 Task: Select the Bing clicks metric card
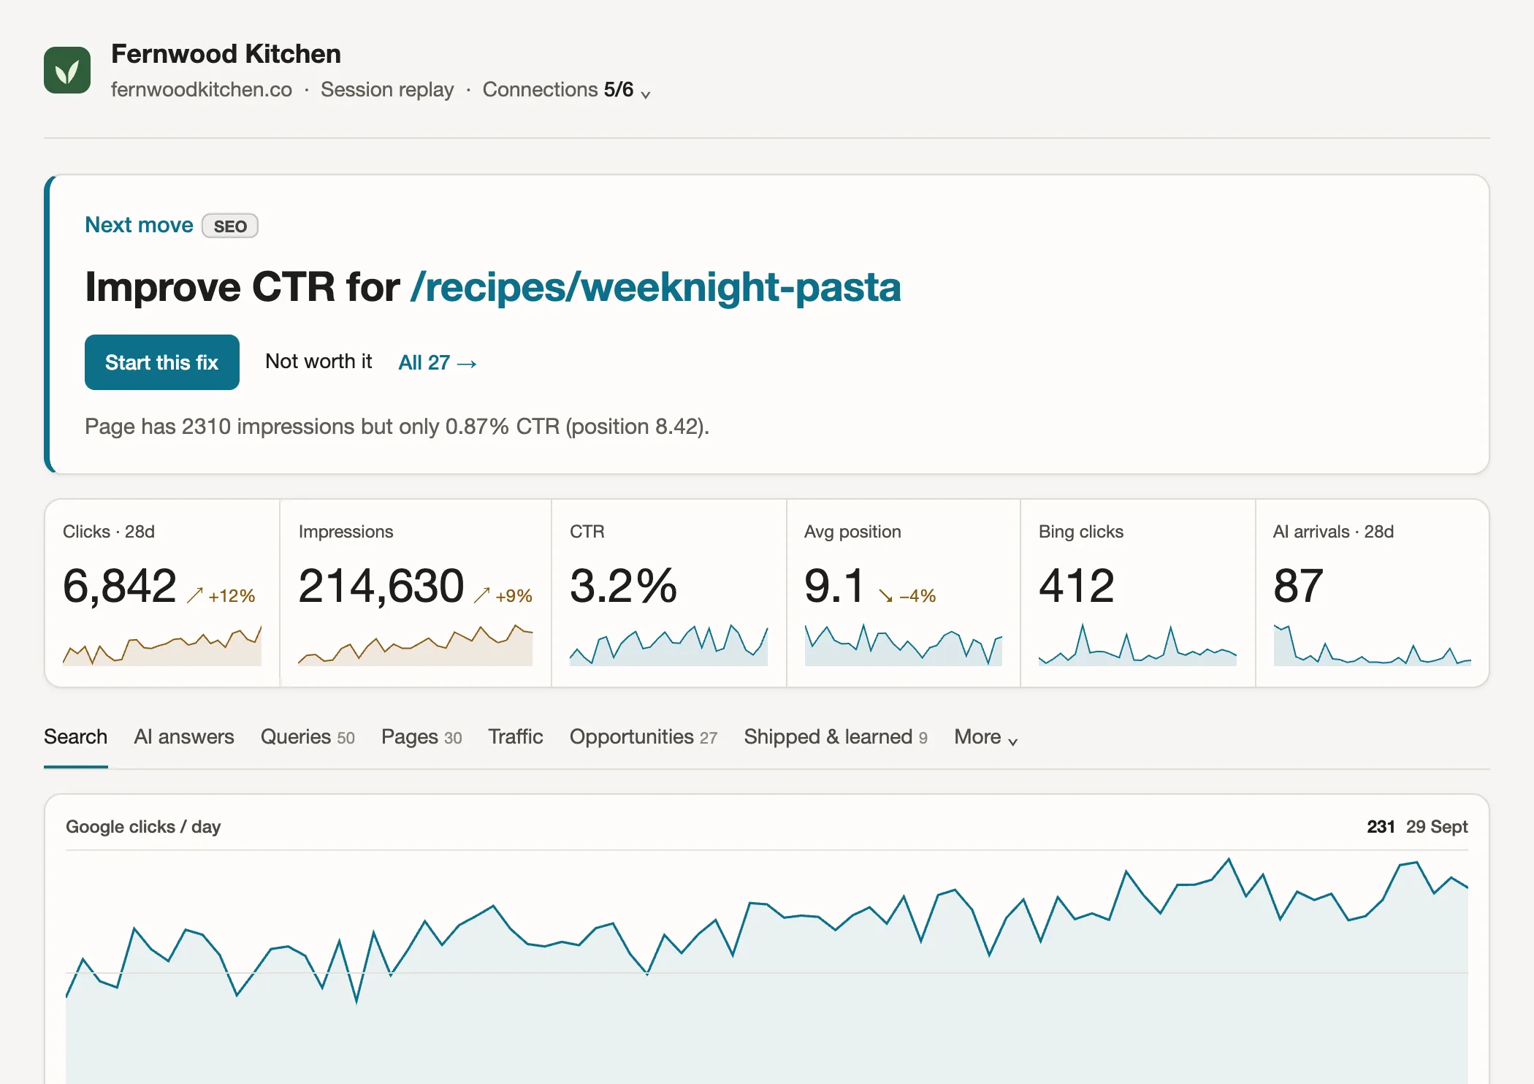tap(1137, 593)
